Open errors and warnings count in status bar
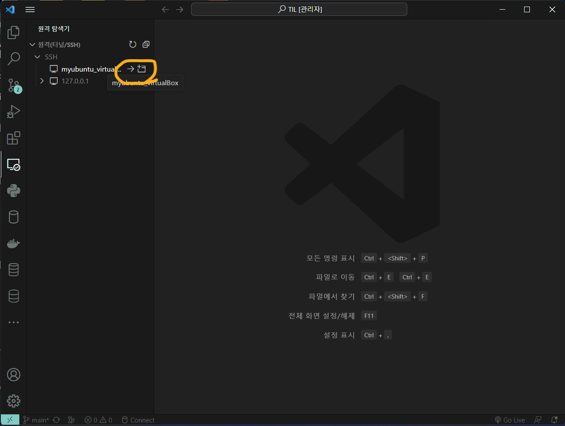The image size is (565, 426). (98, 420)
